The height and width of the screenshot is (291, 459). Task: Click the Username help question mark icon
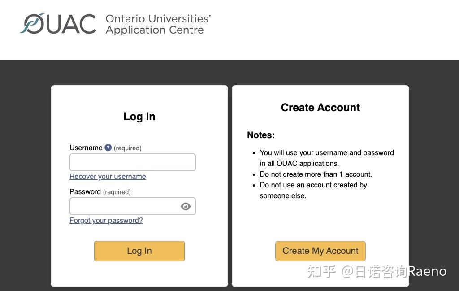coord(108,148)
